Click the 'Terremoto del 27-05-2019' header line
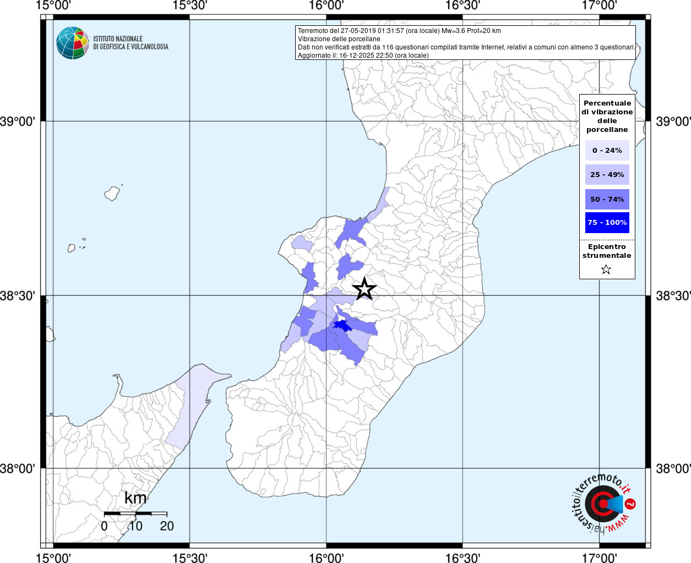 click(x=399, y=31)
